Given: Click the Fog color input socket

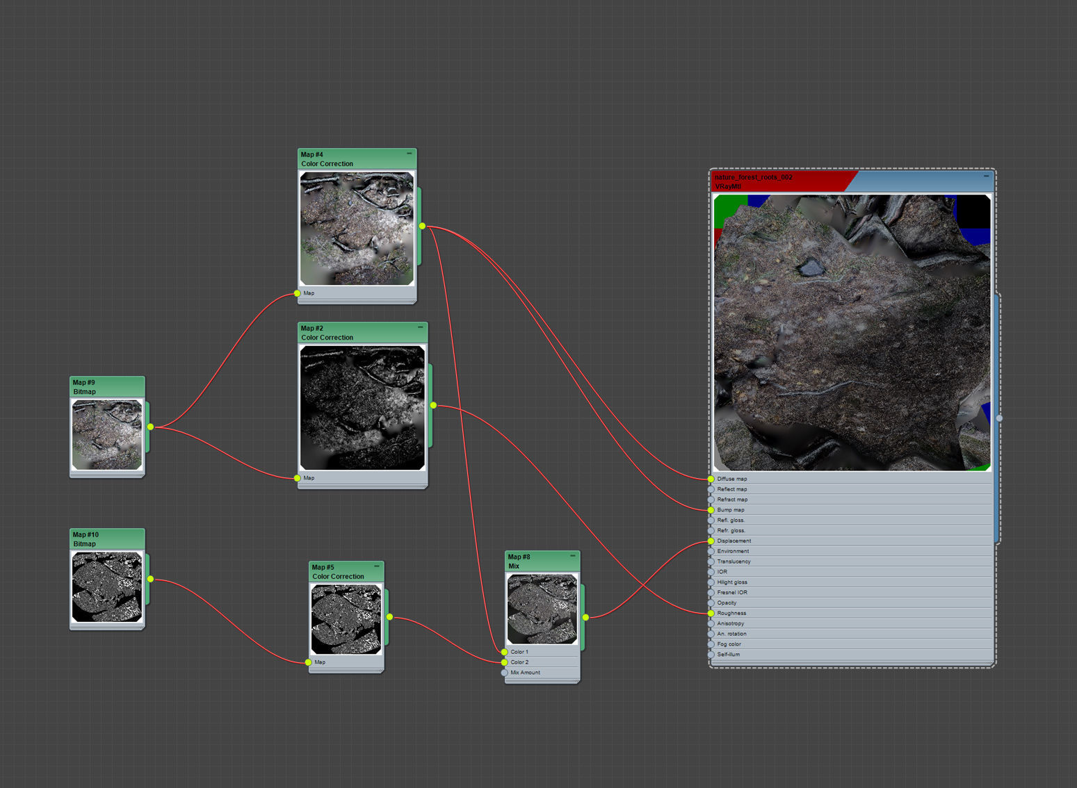Looking at the screenshot, I should tap(711, 644).
